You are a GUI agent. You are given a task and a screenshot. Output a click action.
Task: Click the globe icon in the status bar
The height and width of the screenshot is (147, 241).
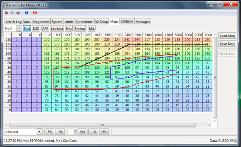tap(231, 141)
